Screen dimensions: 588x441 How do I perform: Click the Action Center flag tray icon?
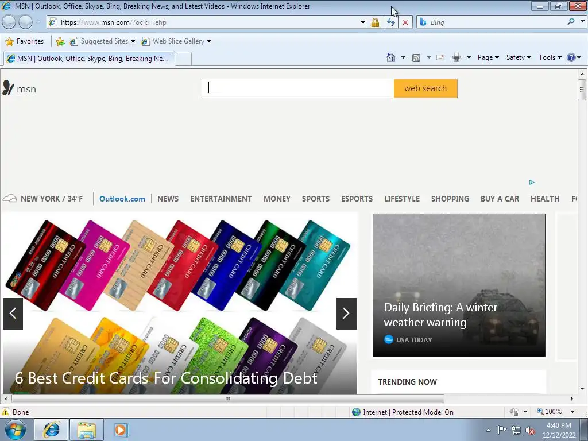point(502,430)
